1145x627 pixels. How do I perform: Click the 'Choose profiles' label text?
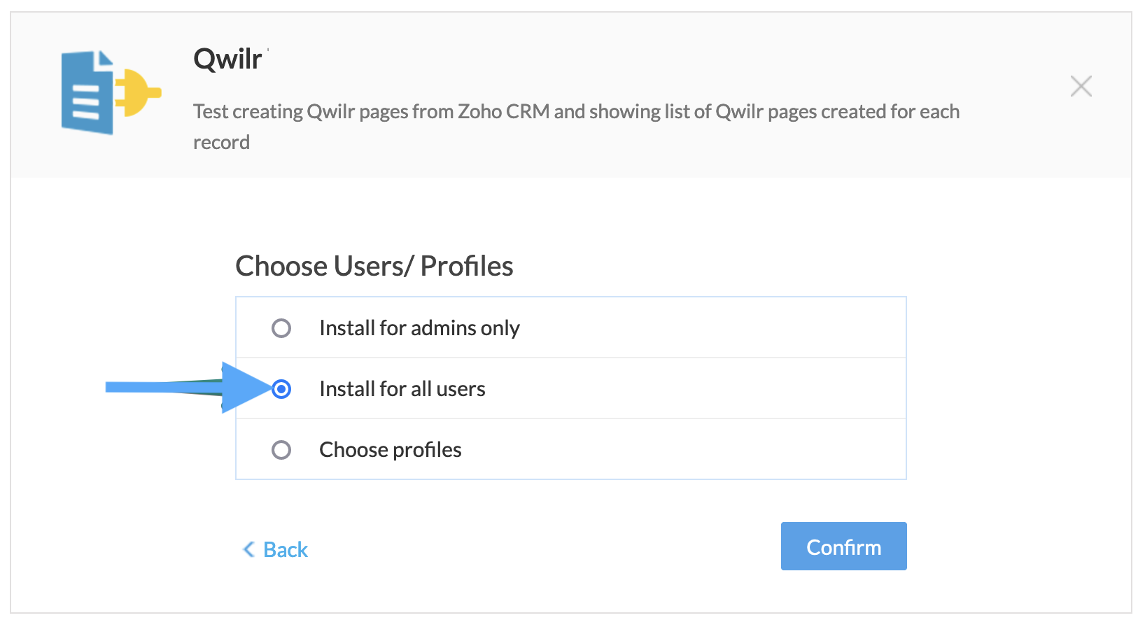(391, 450)
